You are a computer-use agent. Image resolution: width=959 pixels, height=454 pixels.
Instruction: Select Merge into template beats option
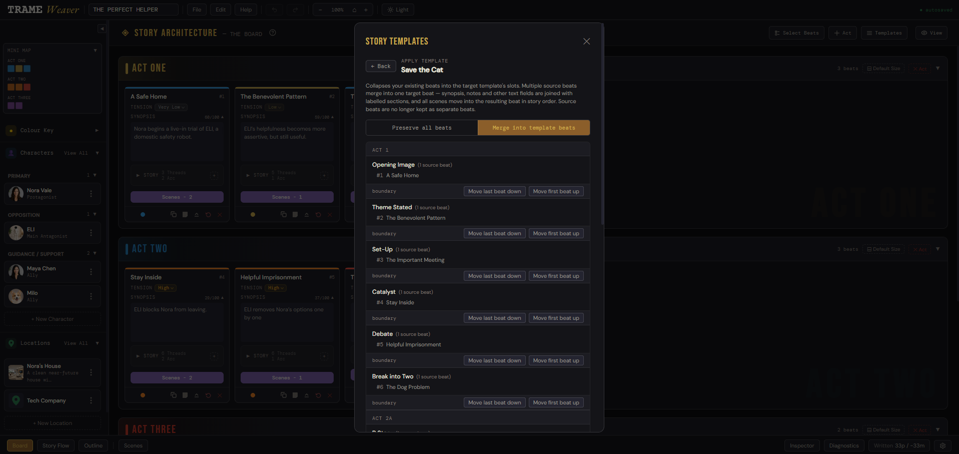pos(534,128)
